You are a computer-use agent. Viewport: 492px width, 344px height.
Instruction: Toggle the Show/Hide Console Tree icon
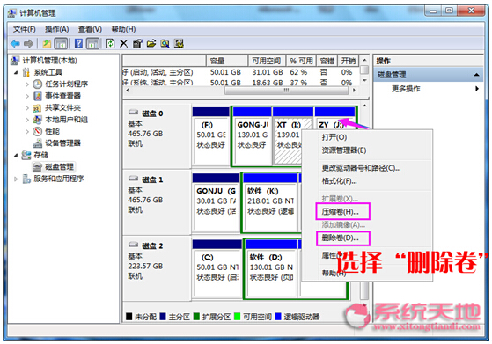[62, 44]
